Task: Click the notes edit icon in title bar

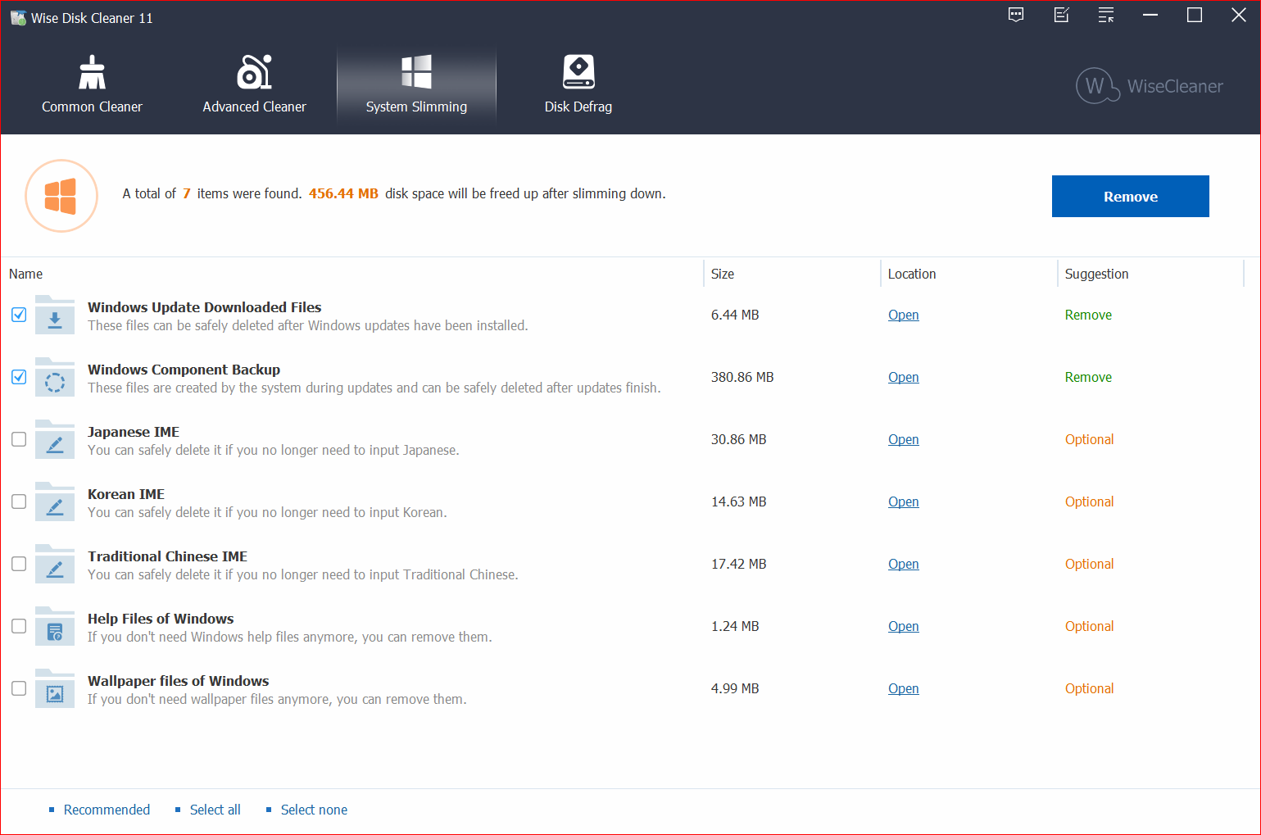Action: (x=1061, y=15)
